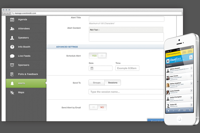Open Abhinav Kaswani's details arrow
The height and width of the screenshot is (133, 200).
click(191, 68)
